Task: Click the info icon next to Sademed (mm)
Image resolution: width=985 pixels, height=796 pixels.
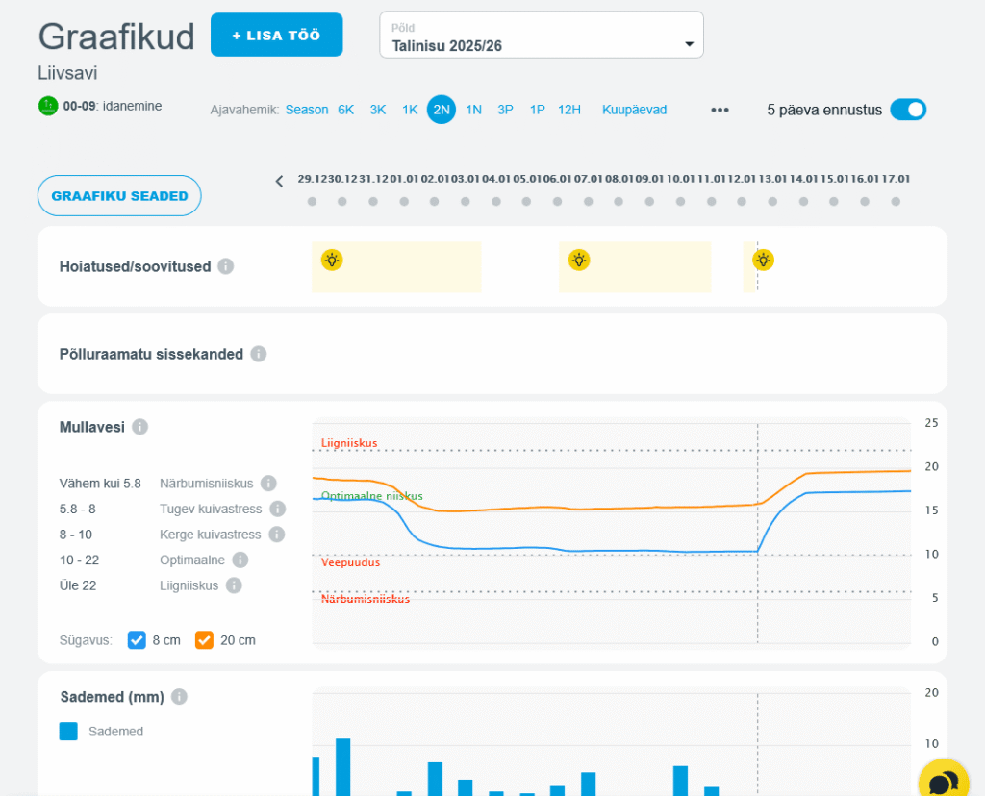Action: tap(179, 697)
